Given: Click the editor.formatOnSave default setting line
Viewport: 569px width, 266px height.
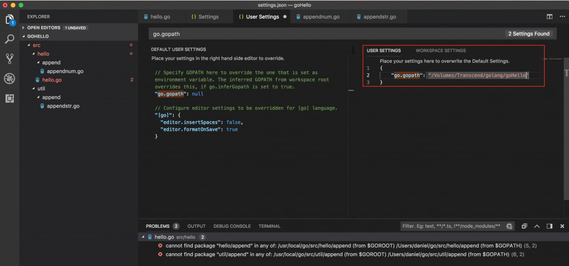Looking at the screenshot, I should pyautogui.click(x=199, y=129).
